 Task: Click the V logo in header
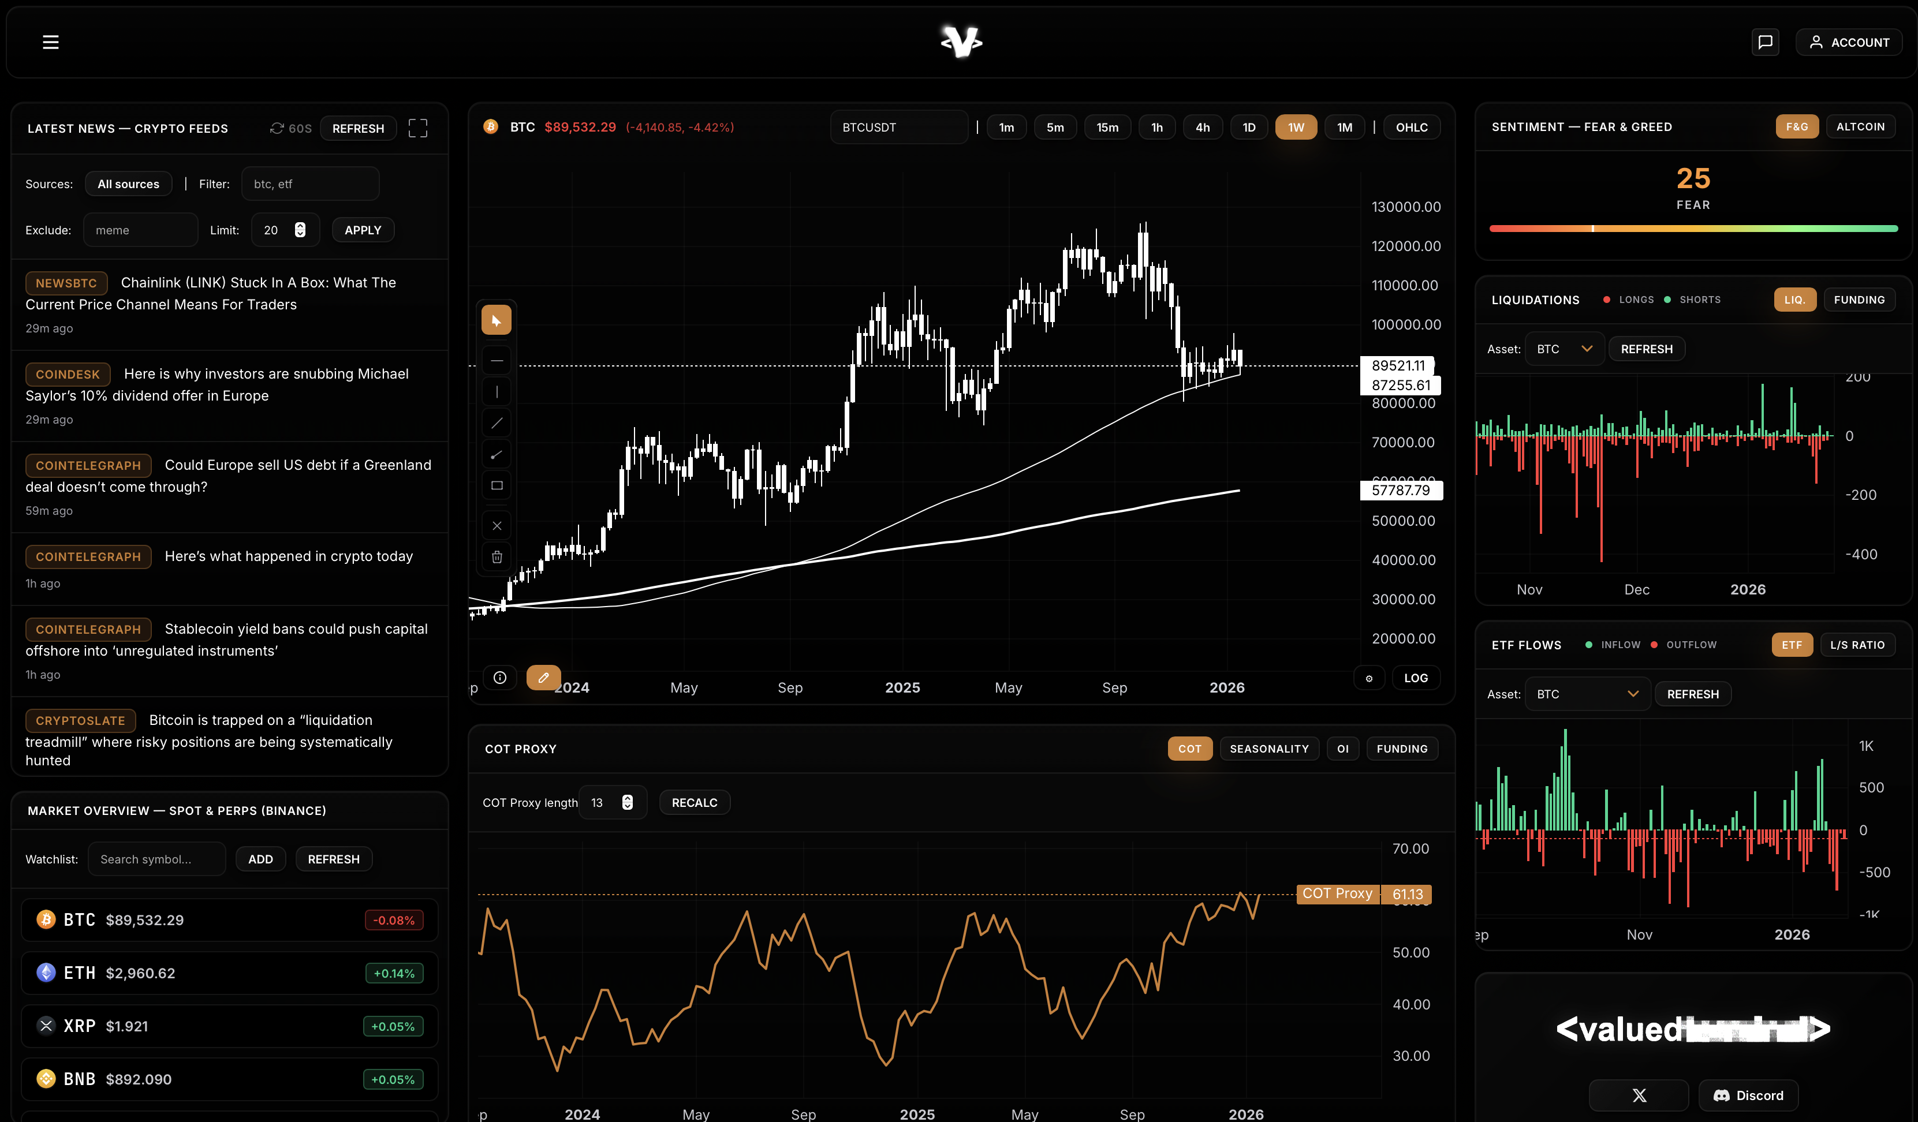pos(961,42)
